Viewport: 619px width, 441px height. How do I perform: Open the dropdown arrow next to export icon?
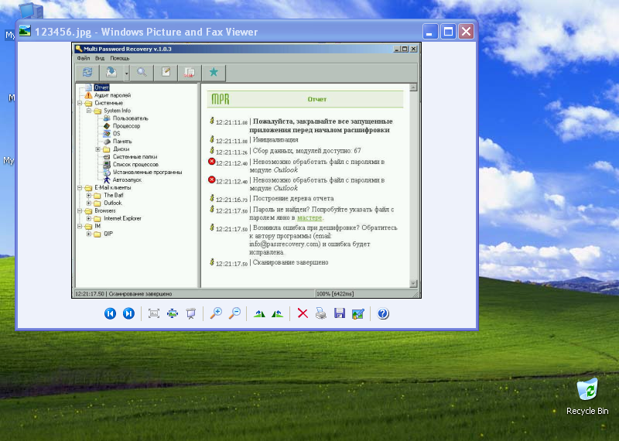coord(126,73)
